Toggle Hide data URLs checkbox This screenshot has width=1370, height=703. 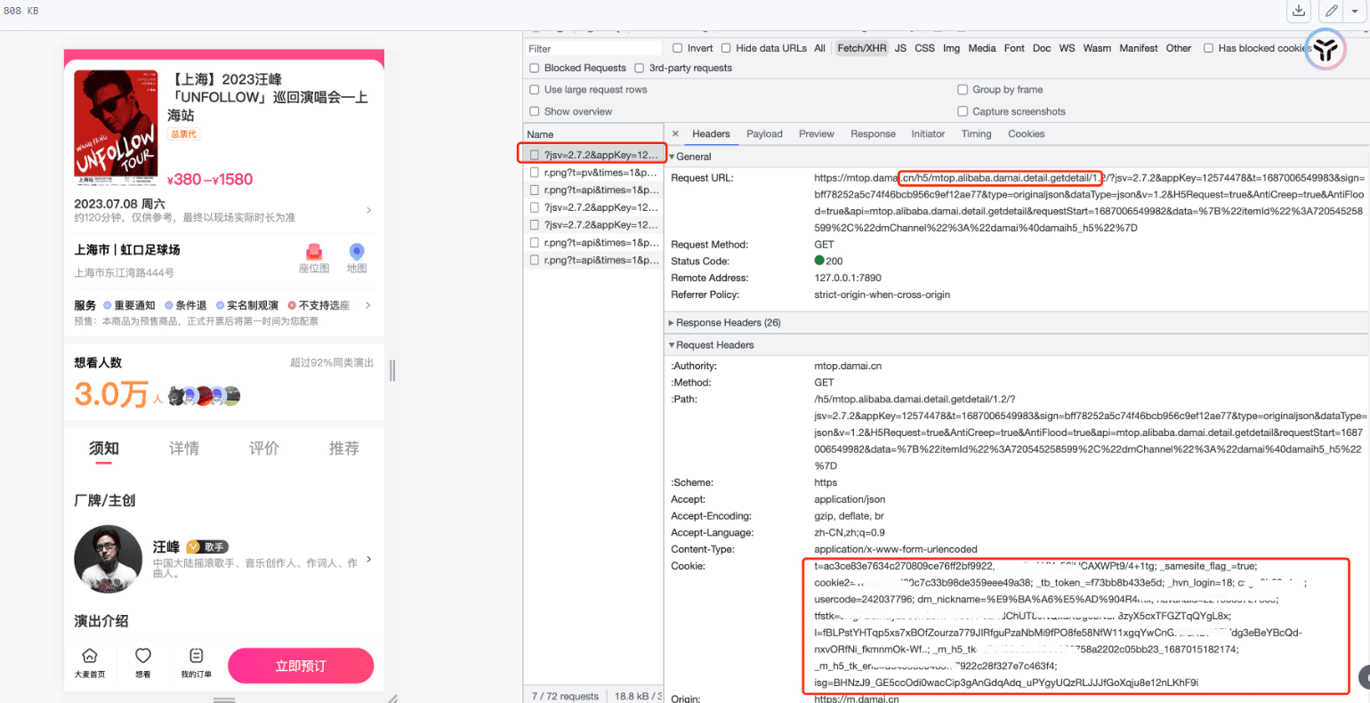726,48
